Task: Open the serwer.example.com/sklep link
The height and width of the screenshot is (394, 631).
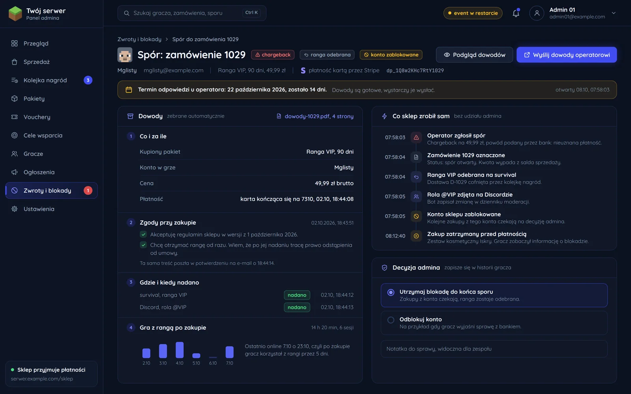Action: 42,379
